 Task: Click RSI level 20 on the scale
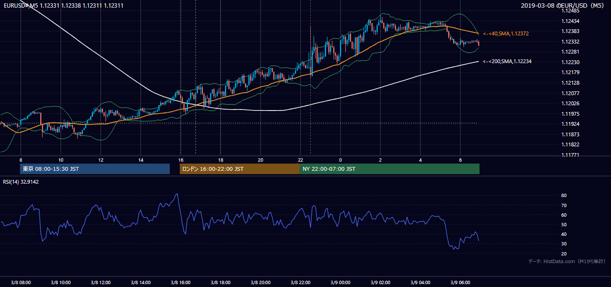(564, 254)
